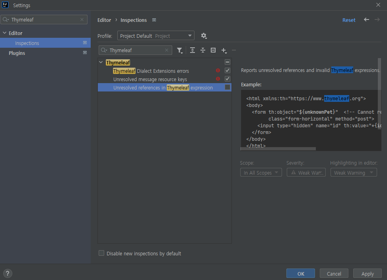Screen dimensions: 387x280
Task: Open the Severity Weak Warning dropdown
Action: [x=306, y=173]
